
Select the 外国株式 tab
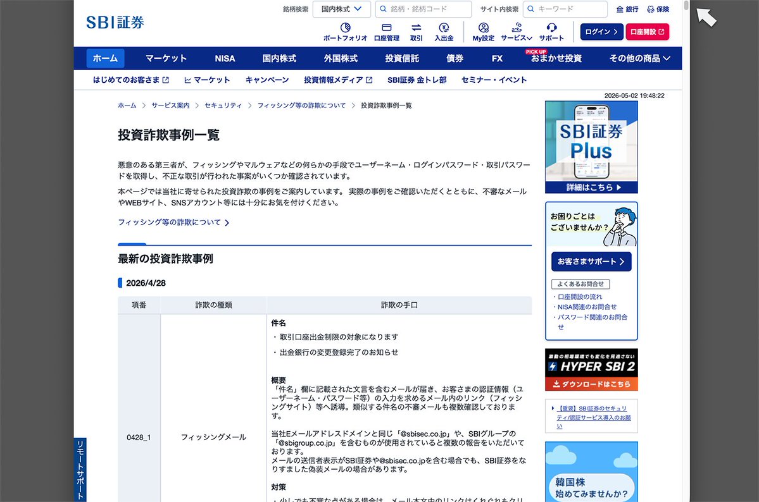pyautogui.click(x=341, y=59)
